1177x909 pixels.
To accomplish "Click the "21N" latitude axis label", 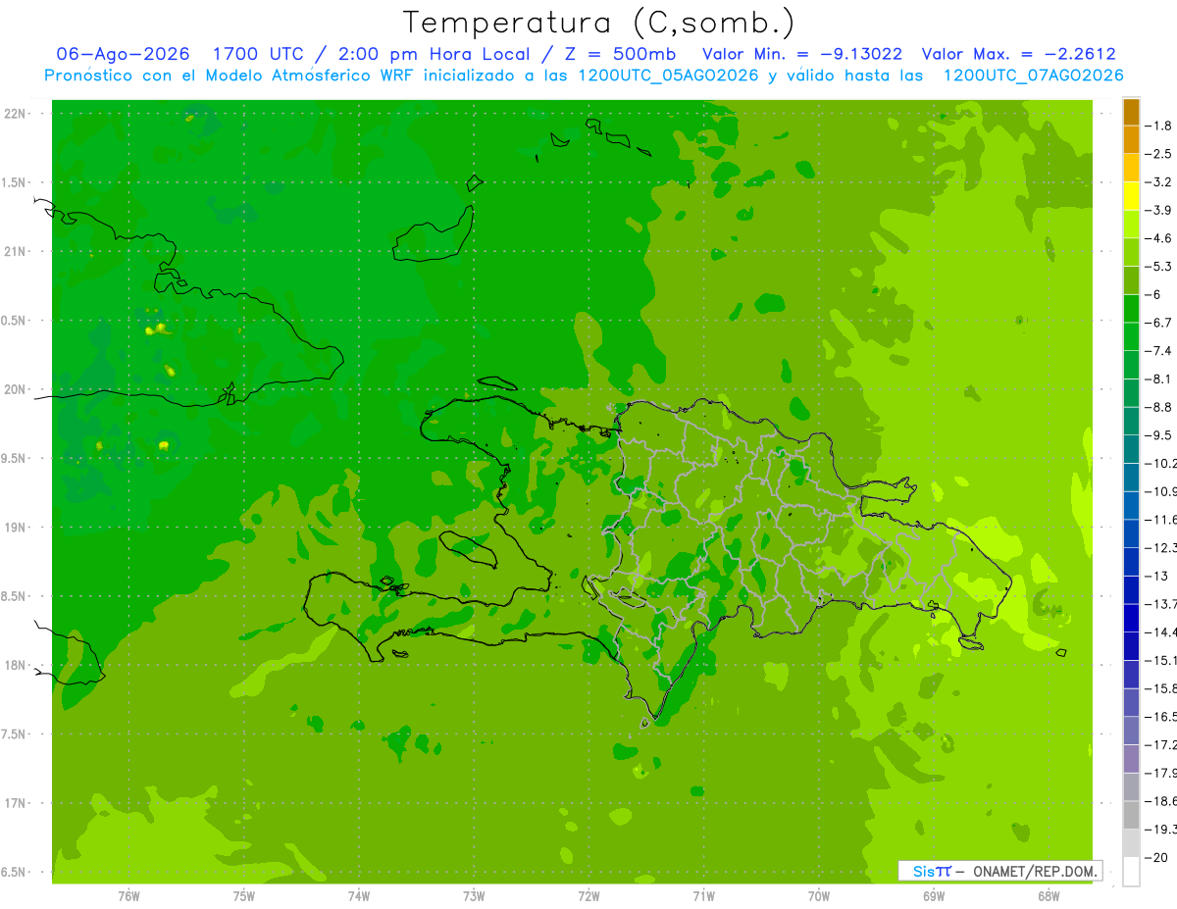I will click(x=17, y=251).
